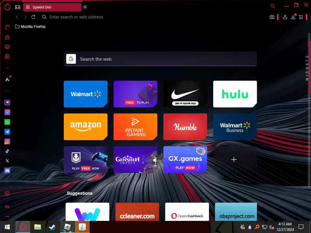The height and width of the screenshot is (233, 311).
Task: Open Steam from the taskbar
Action: [x=52, y=227]
